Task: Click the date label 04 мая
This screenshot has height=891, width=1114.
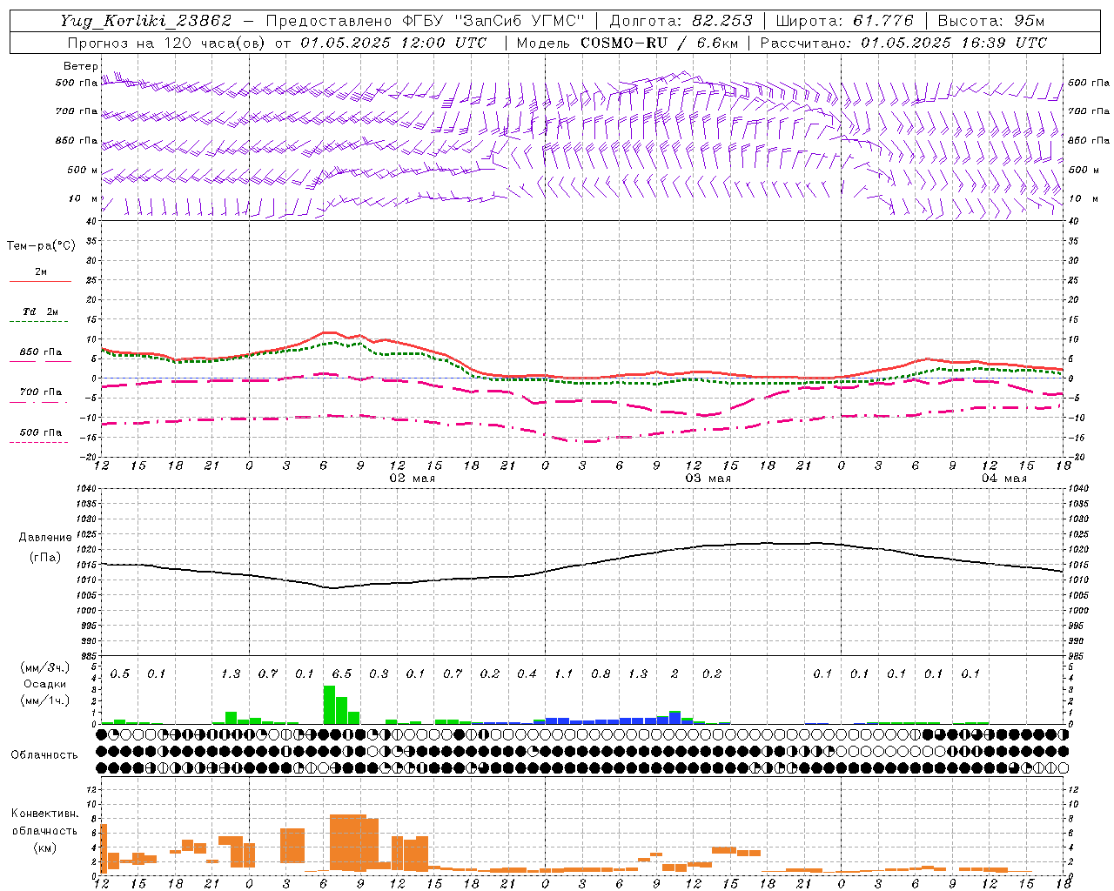Action: (x=1004, y=479)
